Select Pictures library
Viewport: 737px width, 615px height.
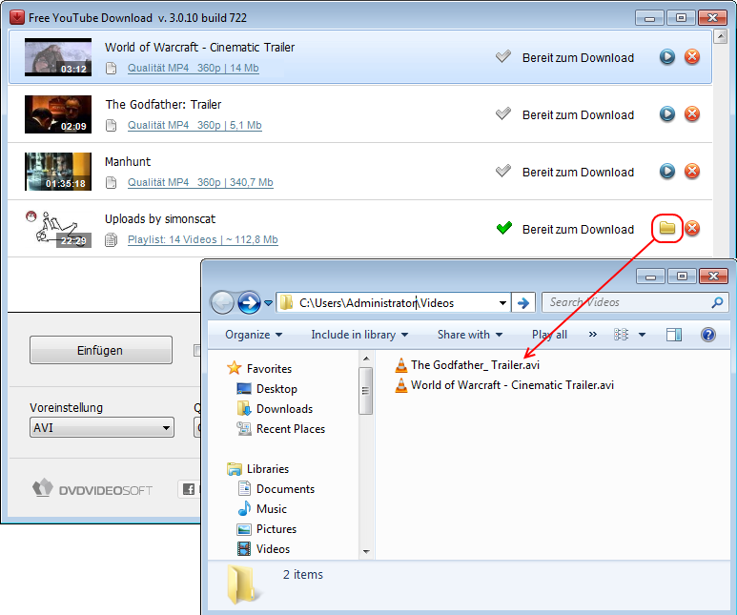tap(267, 529)
